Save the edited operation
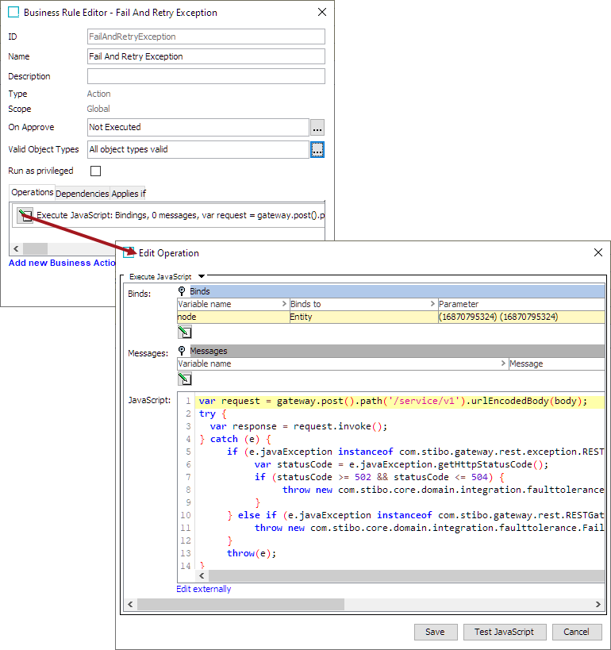This screenshot has width=611, height=650. point(436,632)
